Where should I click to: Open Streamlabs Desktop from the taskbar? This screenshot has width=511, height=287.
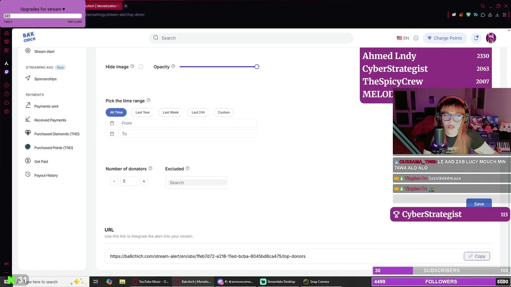[278, 282]
